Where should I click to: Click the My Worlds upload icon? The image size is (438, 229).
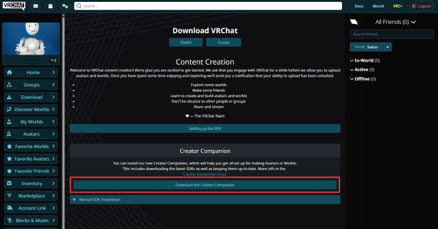9,122
